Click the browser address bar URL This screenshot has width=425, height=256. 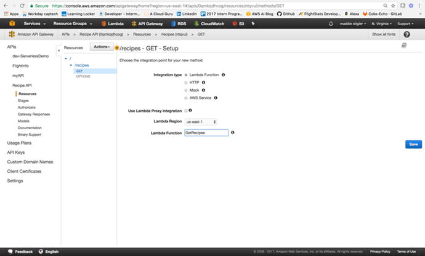(168, 6)
